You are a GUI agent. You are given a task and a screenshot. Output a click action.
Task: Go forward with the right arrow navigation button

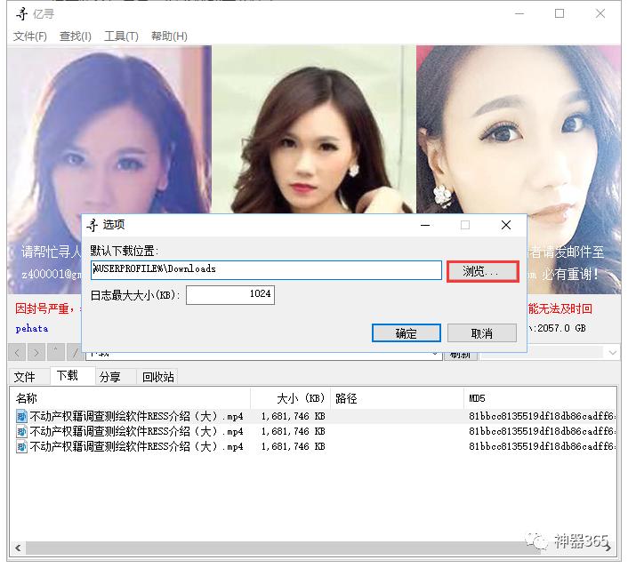pyautogui.click(x=36, y=353)
